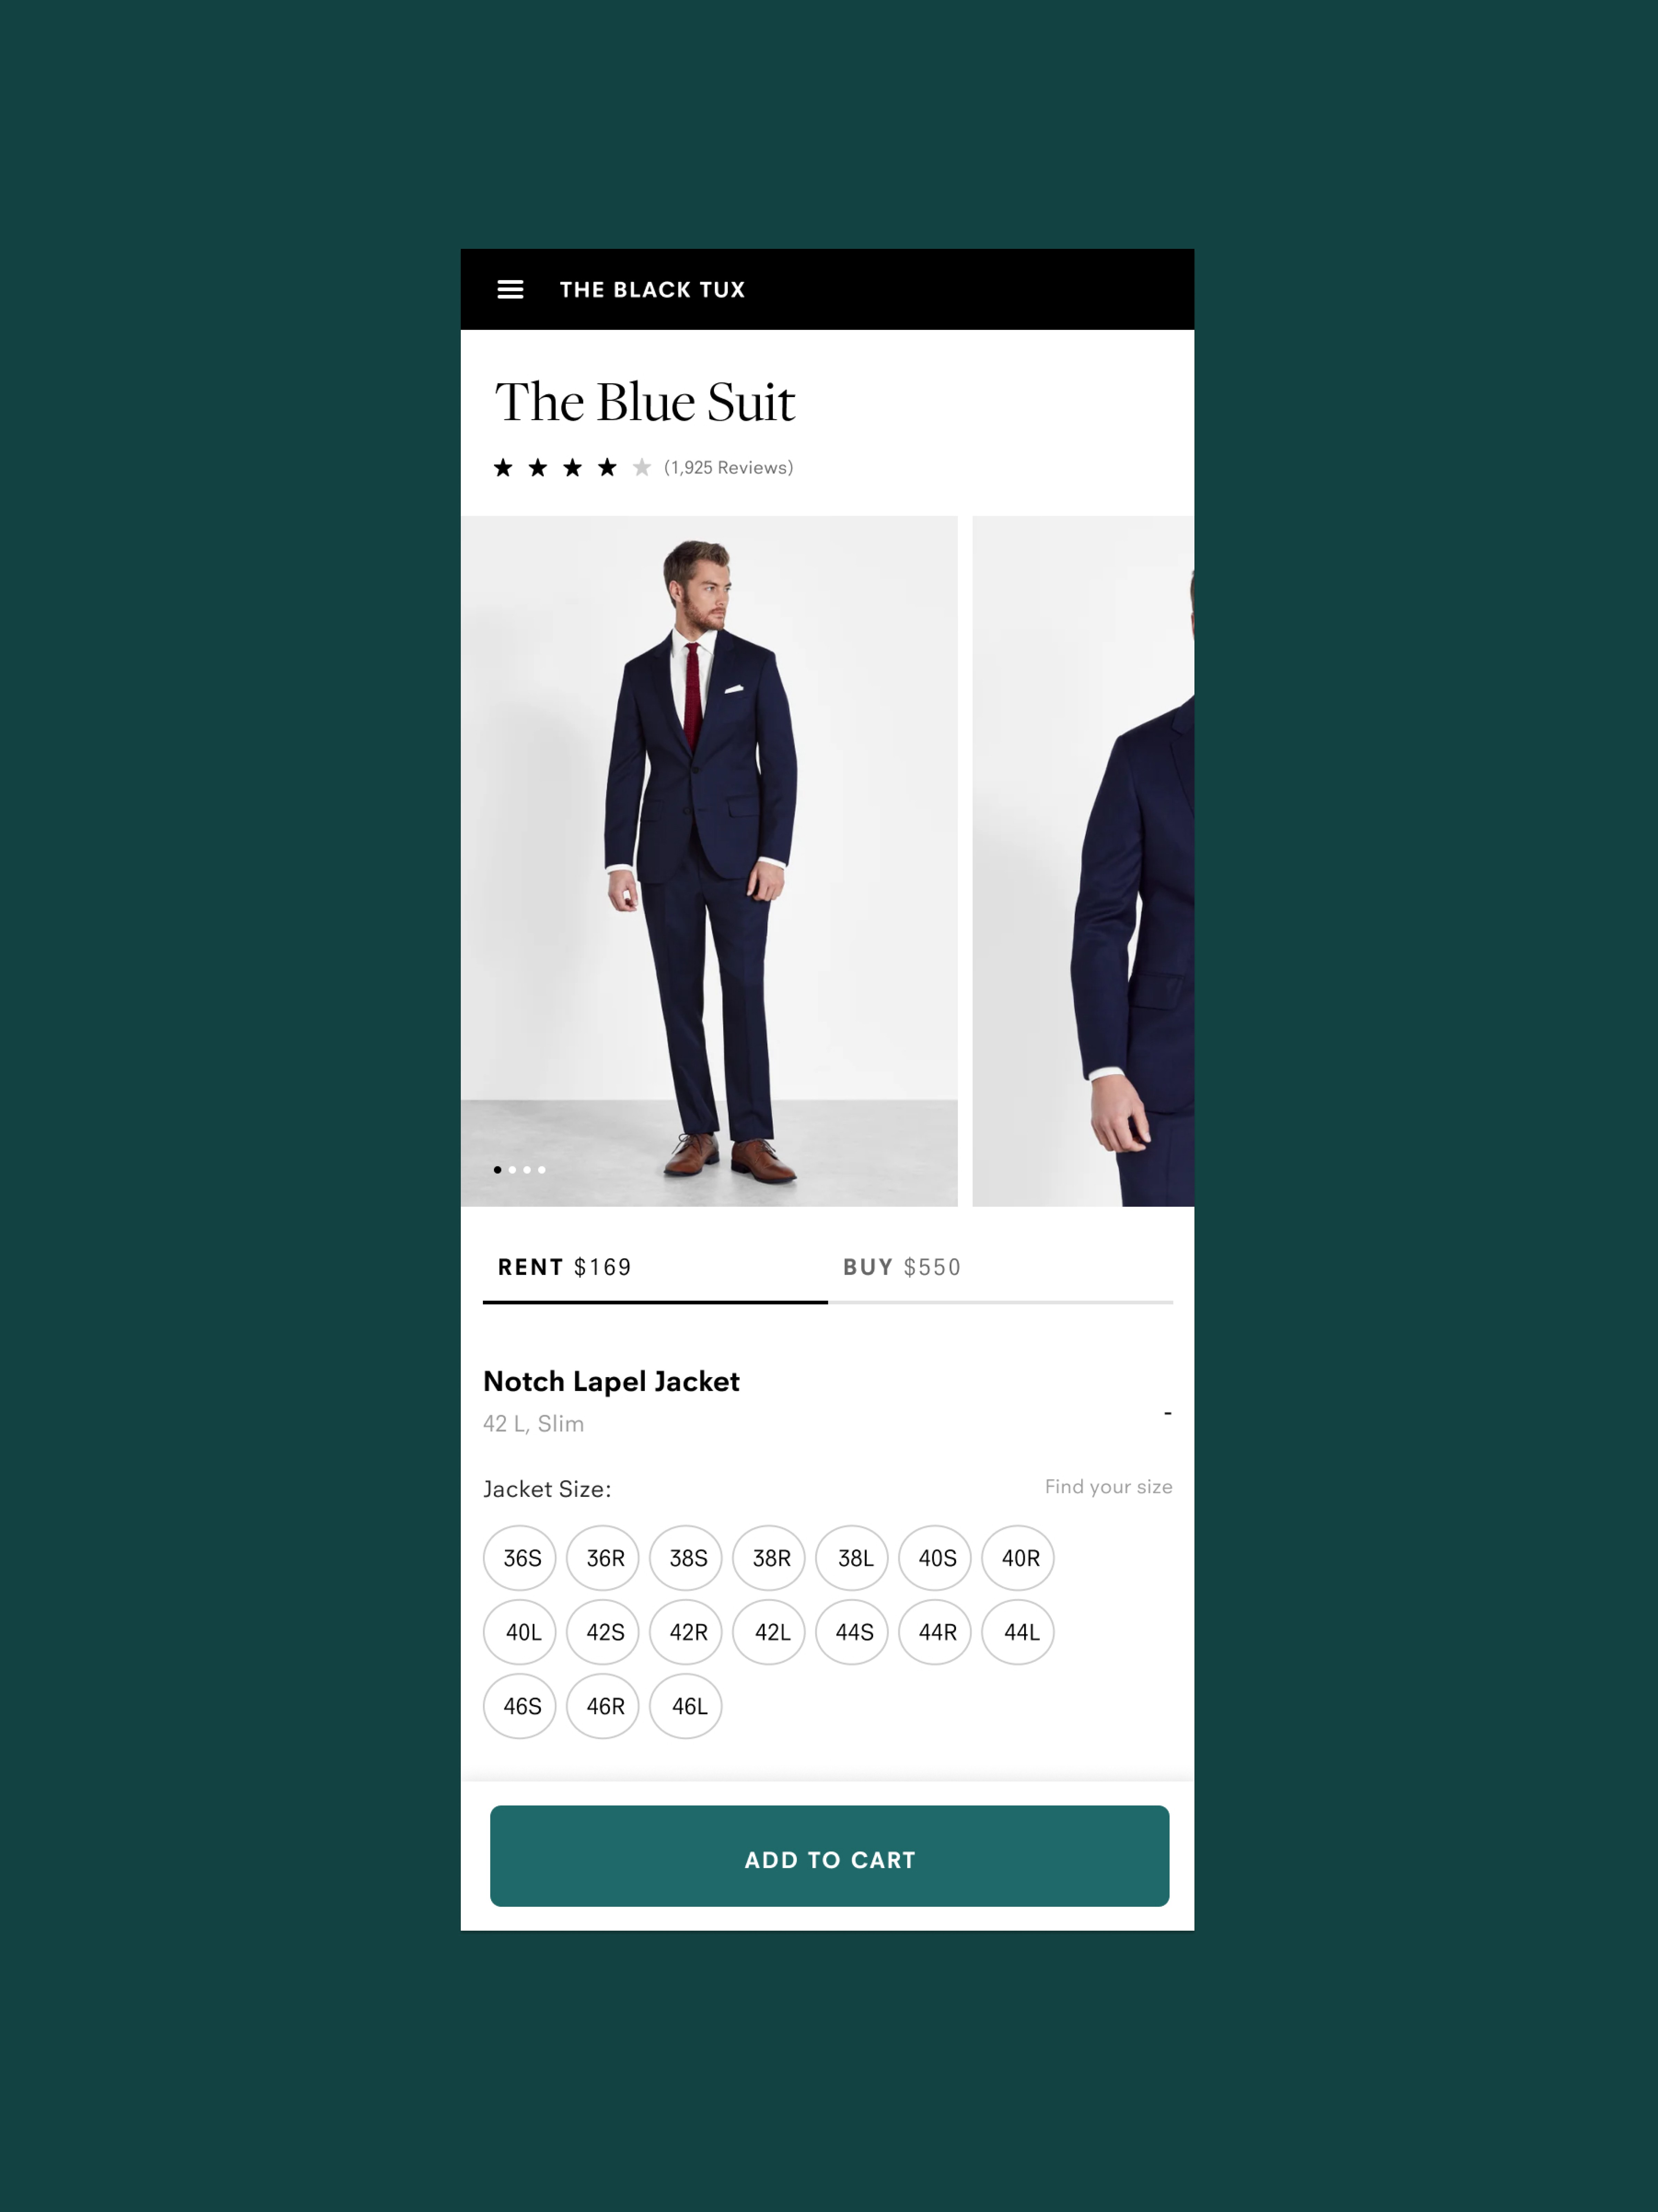Choose jacket size 36S
Screen dimensions: 1658x2212
[x=520, y=1558]
